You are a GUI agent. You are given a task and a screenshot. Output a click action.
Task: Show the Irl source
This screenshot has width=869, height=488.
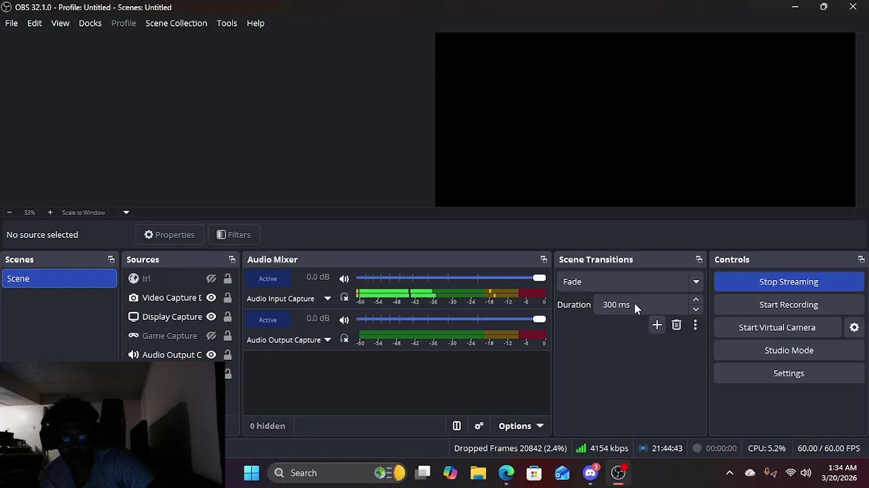coord(211,279)
